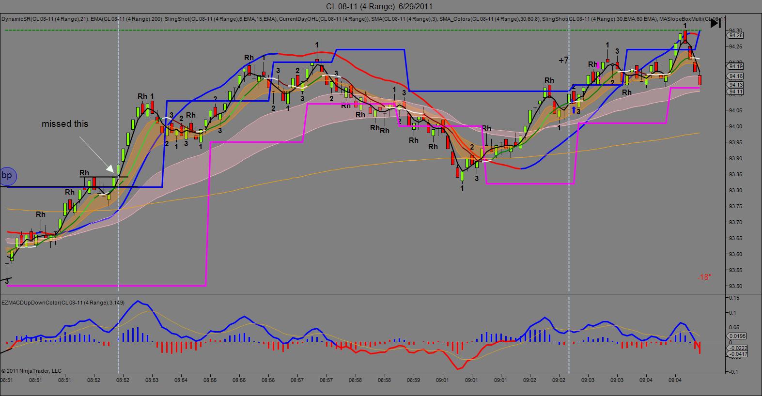762x396 pixels.
Task: Click the 93.80 price axis label
Action: pyautogui.click(x=735, y=190)
